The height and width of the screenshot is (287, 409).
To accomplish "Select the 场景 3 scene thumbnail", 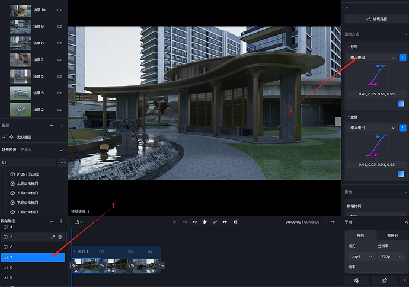I will coord(20,93).
